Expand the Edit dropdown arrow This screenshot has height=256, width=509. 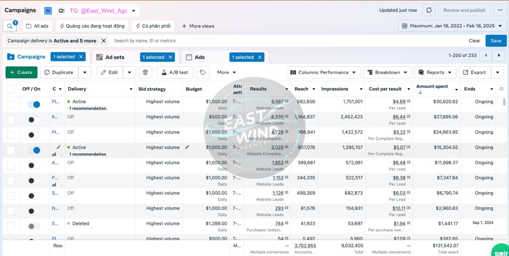click(130, 72)
